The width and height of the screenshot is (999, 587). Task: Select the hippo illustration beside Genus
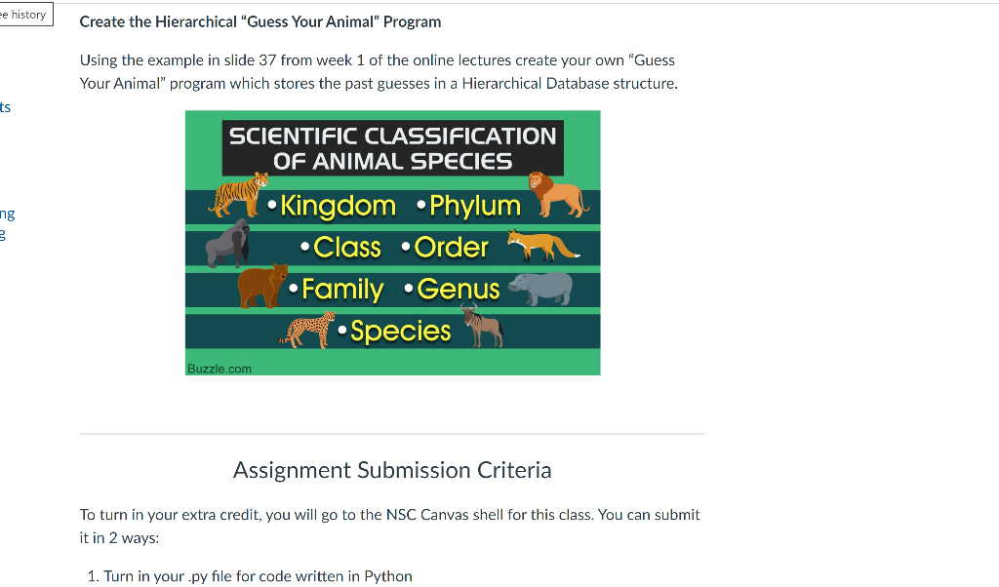click(542, 287)
